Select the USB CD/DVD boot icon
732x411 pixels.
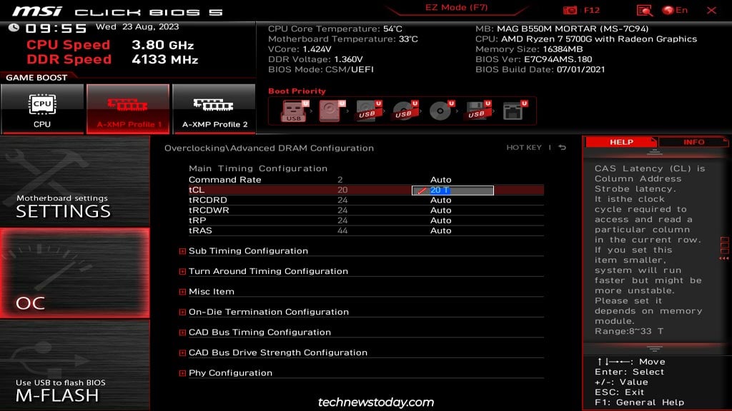(x=405, y=111)
